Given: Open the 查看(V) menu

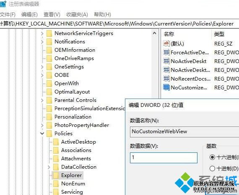Looking at the screenshot, I should click(52, 15).
